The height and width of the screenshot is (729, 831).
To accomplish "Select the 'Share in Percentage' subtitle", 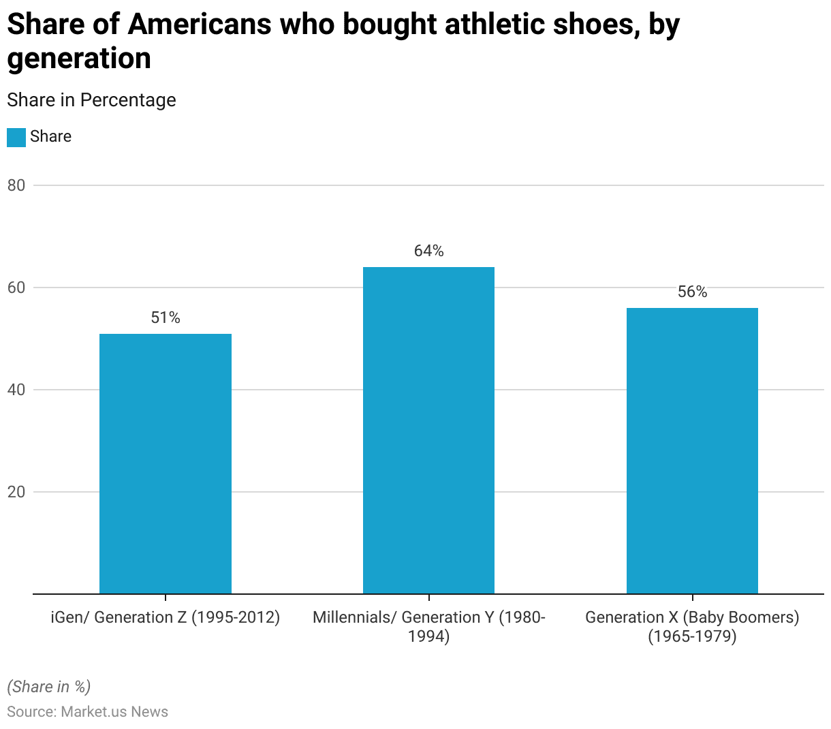I will tap(91, 100).
